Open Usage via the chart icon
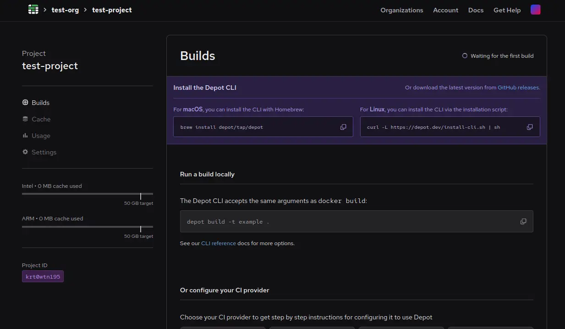 [25, 135]
